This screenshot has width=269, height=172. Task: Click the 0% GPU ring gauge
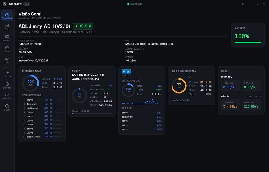pos(80,96)
